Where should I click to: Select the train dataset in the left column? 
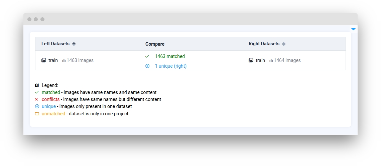pos(53,60)
